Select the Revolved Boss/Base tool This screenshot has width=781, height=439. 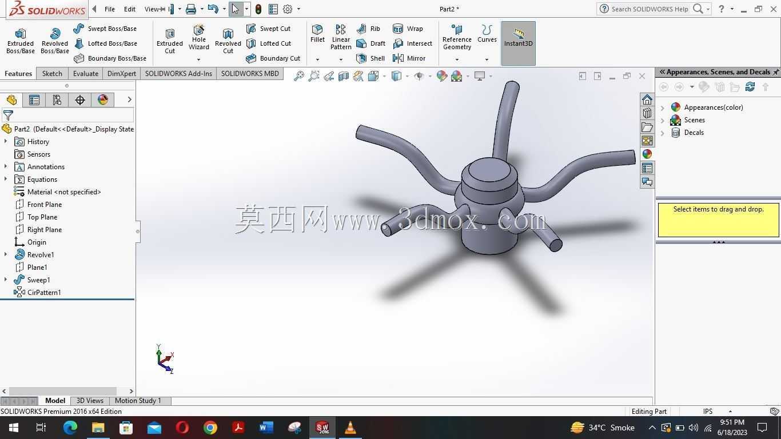pyautogui.click(x=55, y=41)
